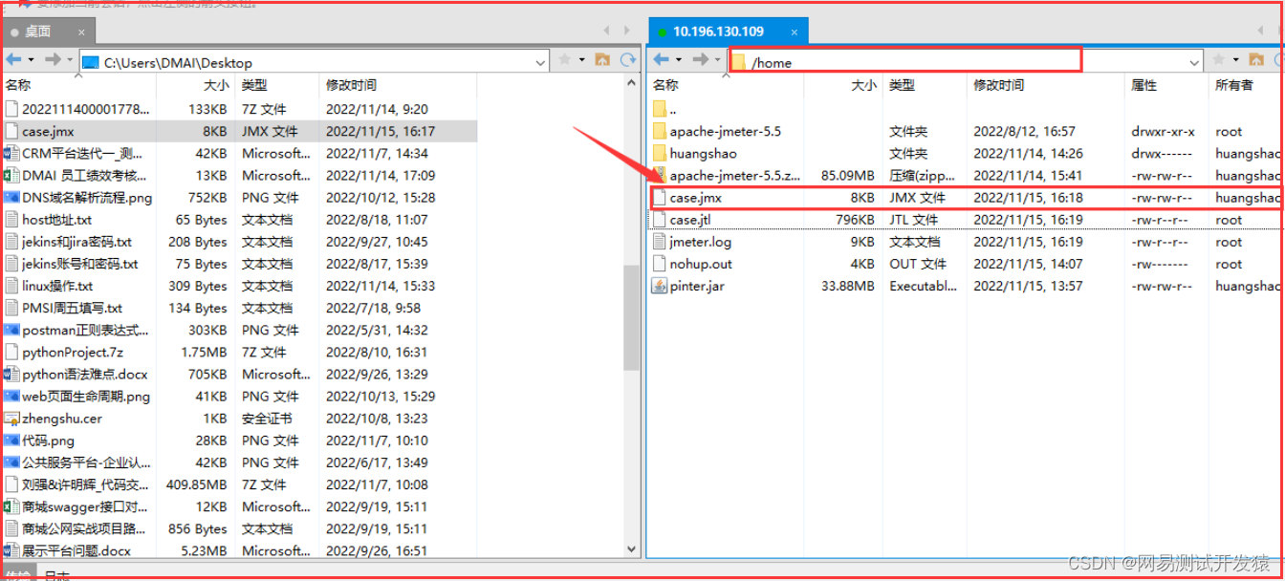This screenshot has height=581, width=1285.
Task: Sort local files by 名称 column
Action: (x=78, y=85)
